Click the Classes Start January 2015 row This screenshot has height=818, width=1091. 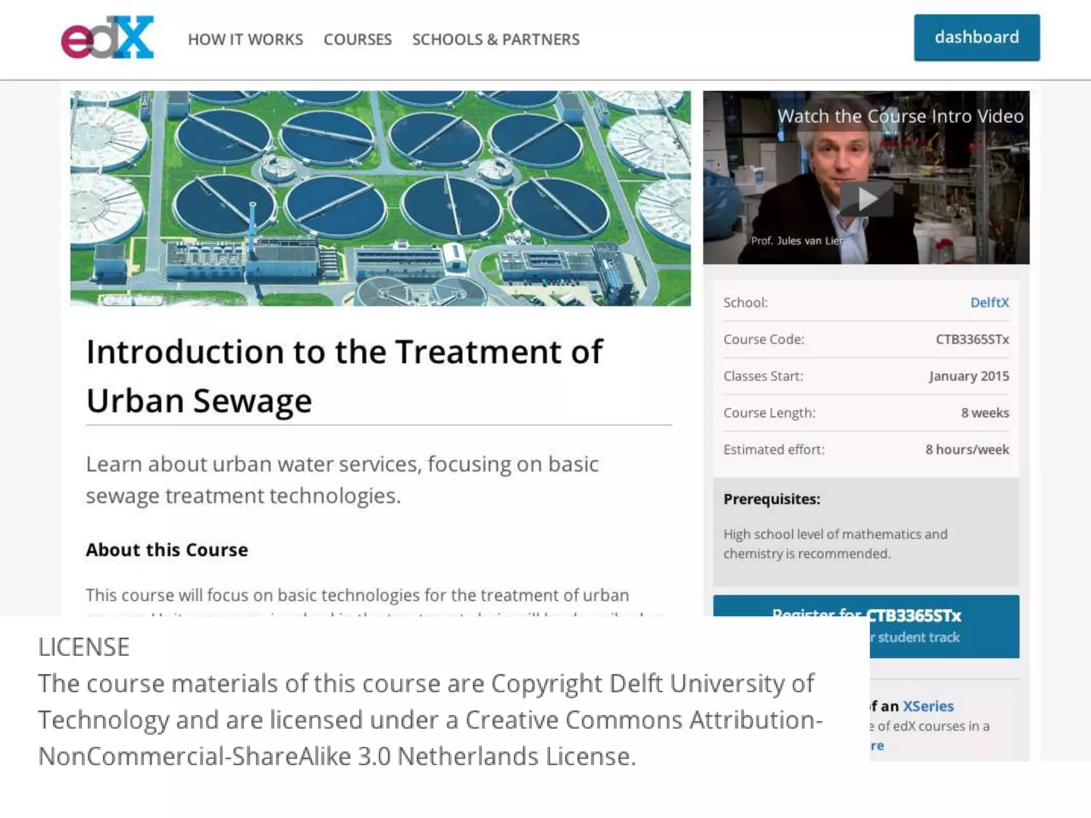click(x=866, y=376)
